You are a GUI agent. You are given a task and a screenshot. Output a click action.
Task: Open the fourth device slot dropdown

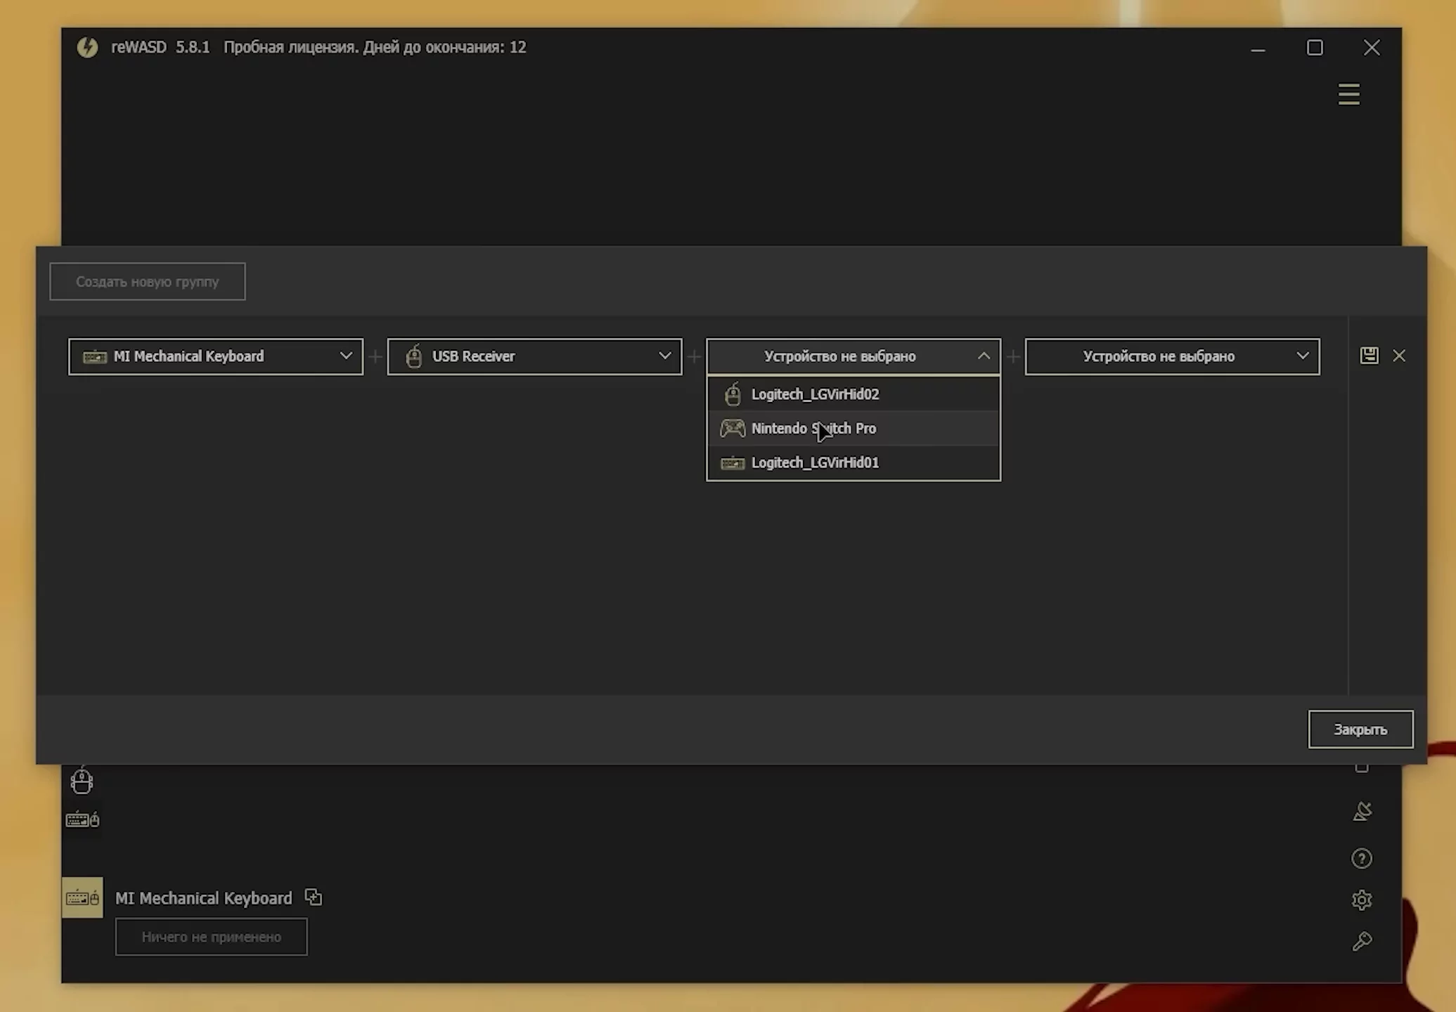[1172, 356]
